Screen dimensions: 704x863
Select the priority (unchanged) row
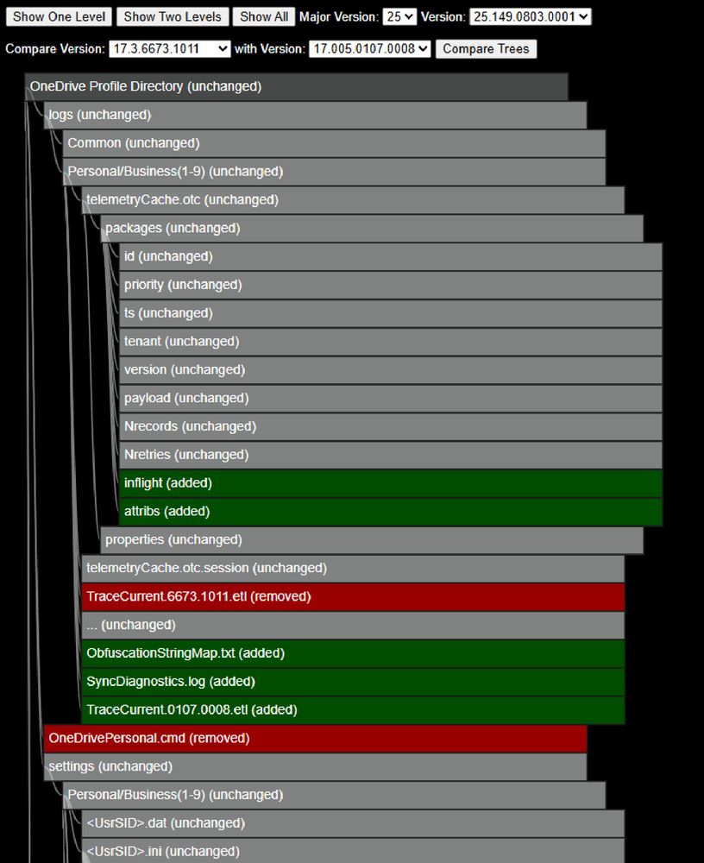click(391, 285)
